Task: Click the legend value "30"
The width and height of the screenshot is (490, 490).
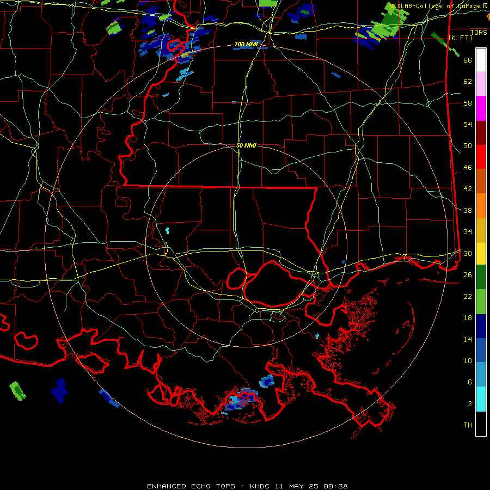Action: 468,253
